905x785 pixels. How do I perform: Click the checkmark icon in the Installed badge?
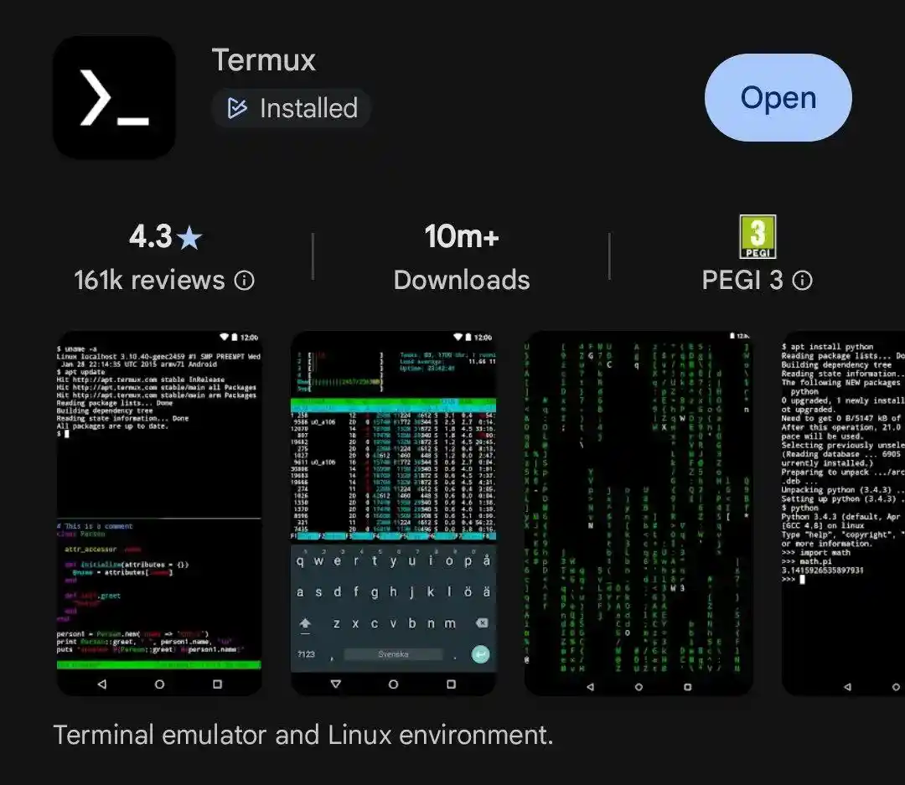235,108
